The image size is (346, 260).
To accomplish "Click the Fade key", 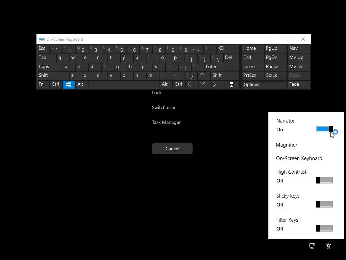I will 299,85.
